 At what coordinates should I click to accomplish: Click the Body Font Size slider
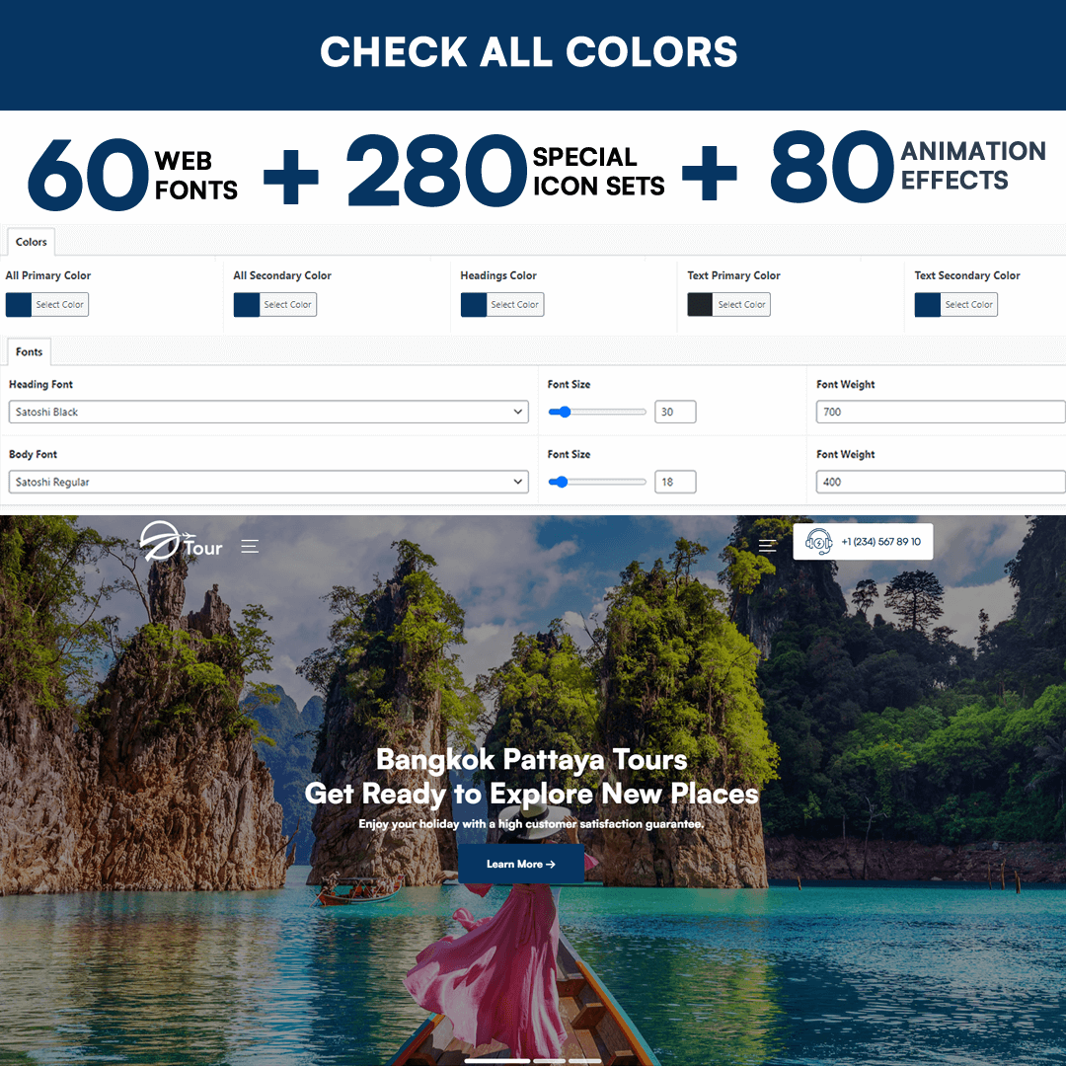coord(597,482)
